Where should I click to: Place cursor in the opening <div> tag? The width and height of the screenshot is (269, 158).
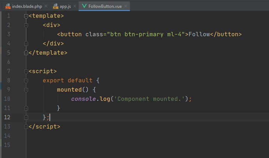(x=52, y=25)
